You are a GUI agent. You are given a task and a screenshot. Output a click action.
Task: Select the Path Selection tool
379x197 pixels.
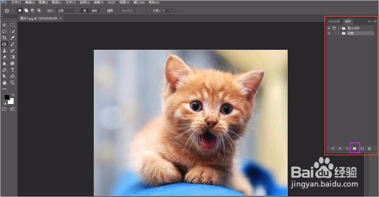4,76
